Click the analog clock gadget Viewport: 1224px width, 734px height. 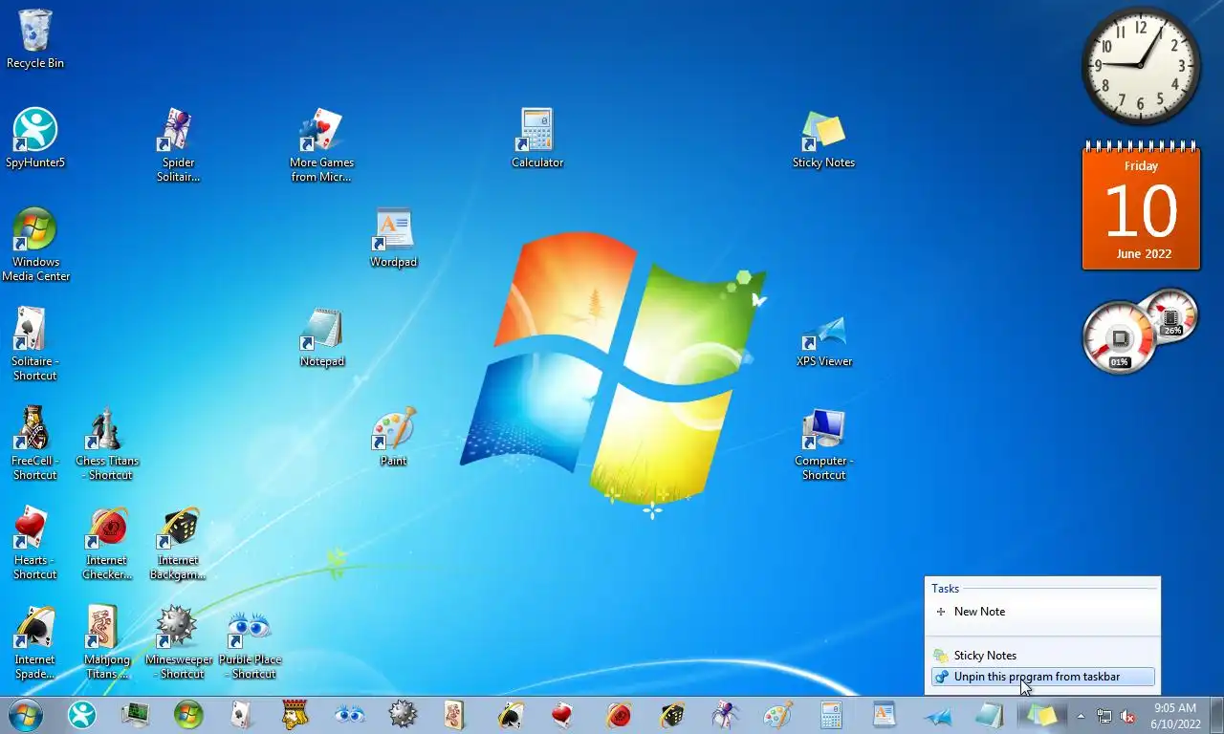(1142, 65)
